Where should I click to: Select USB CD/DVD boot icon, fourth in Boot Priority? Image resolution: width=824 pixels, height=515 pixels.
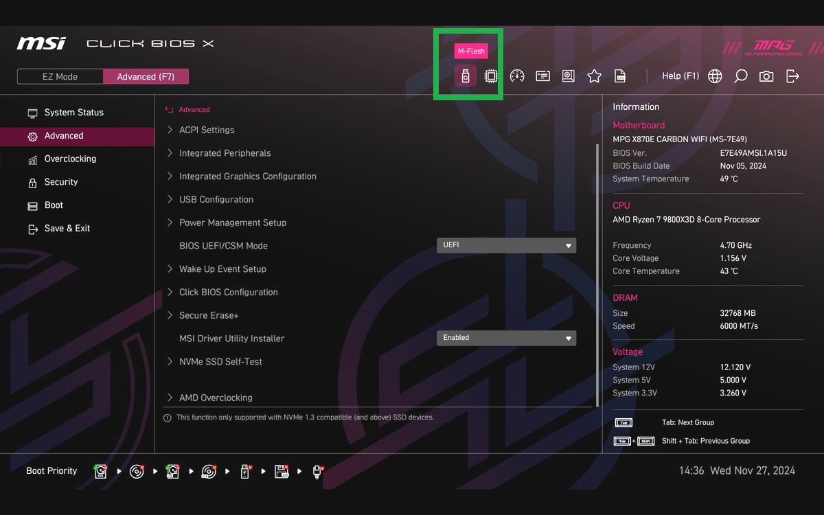pyautogui.click(x=209, y=471)
